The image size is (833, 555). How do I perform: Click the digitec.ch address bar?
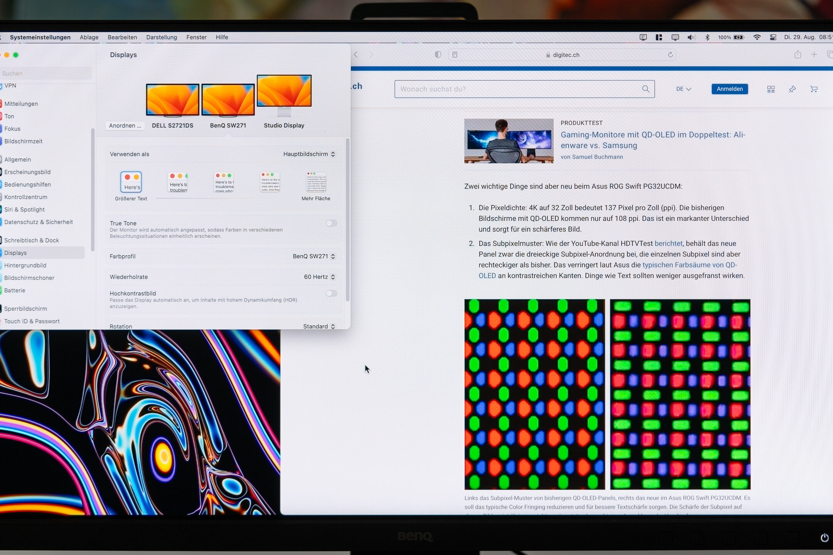(562, 55)
